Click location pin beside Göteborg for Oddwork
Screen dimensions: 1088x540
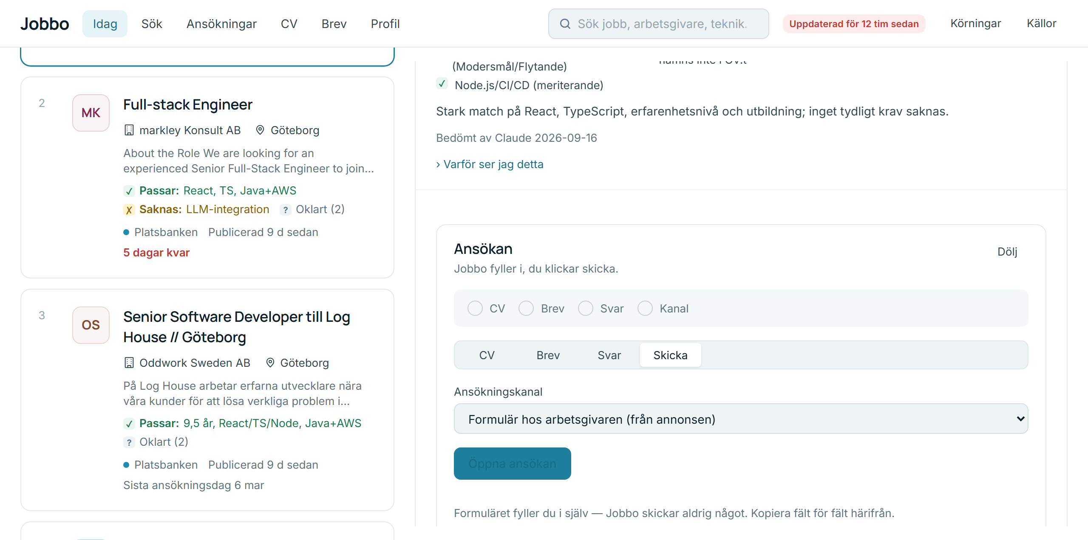coord(270,363)
